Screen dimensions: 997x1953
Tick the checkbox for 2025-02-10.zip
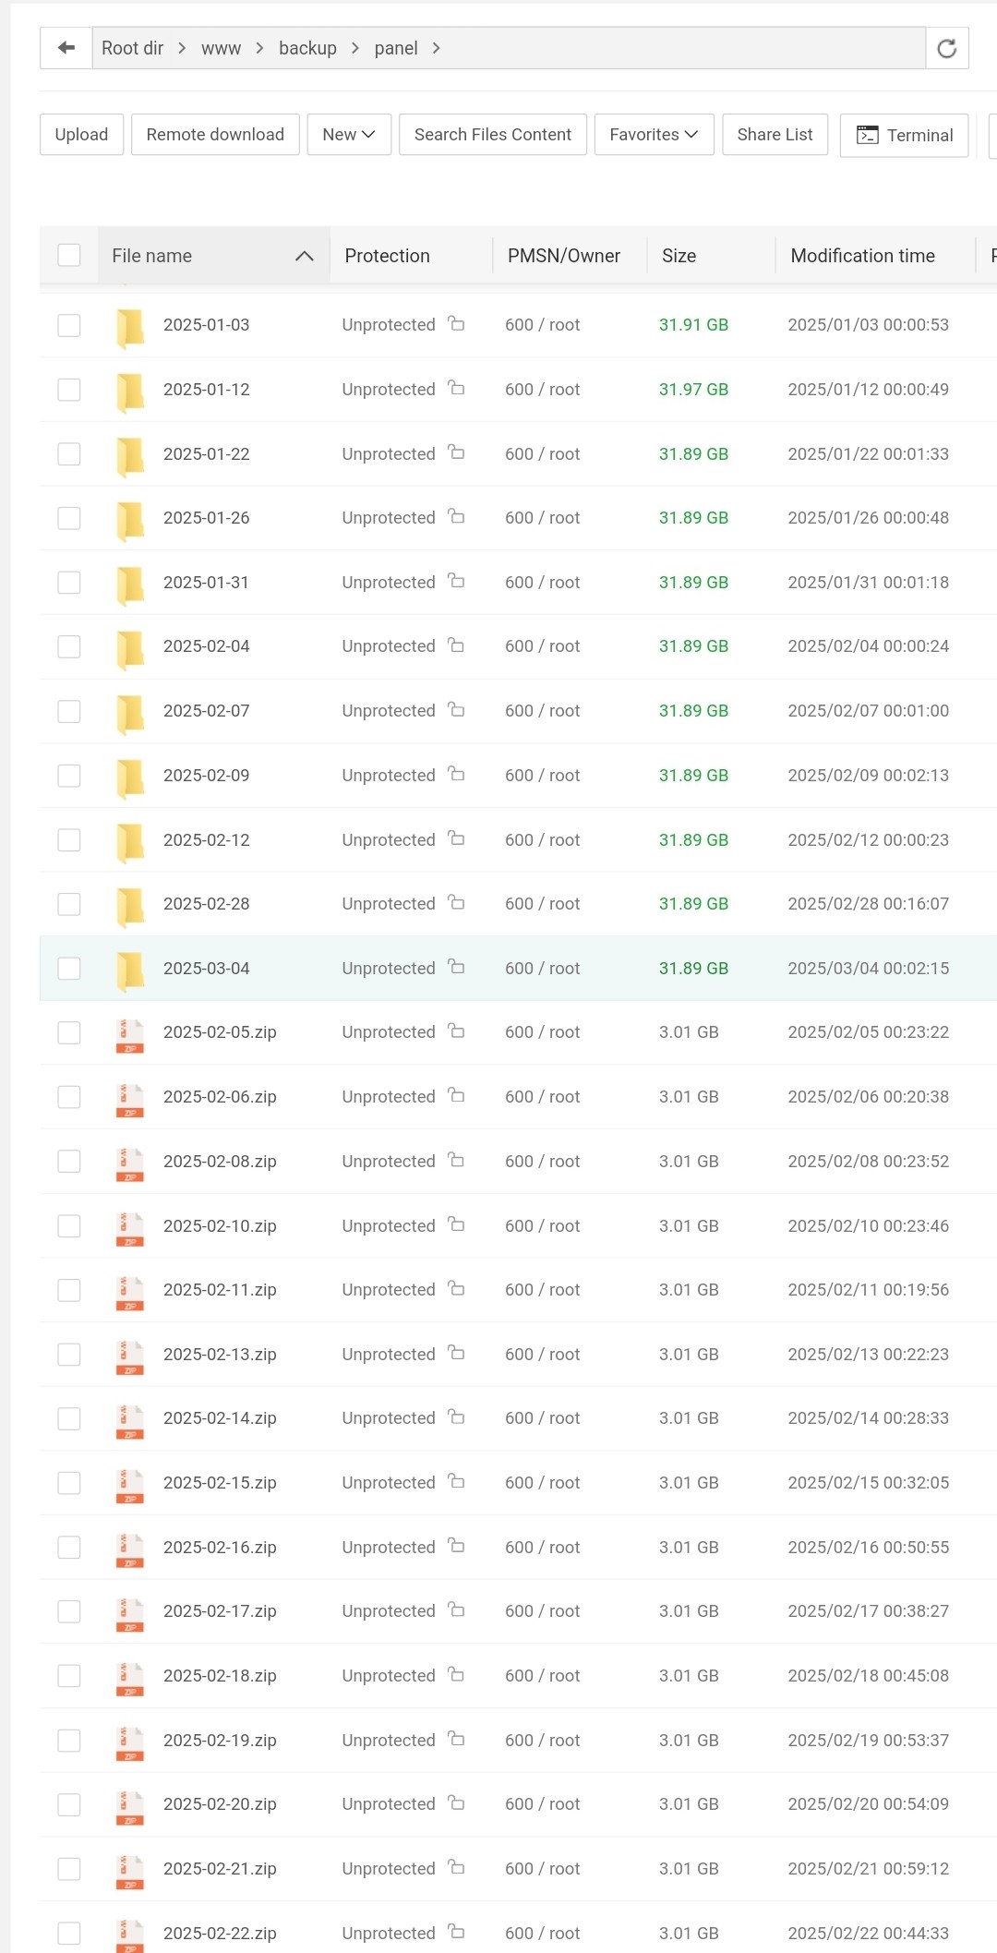[x=69, y=1225]
